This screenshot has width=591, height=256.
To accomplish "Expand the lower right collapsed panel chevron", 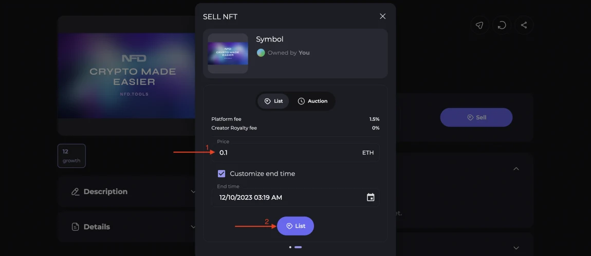I will 516,248.
